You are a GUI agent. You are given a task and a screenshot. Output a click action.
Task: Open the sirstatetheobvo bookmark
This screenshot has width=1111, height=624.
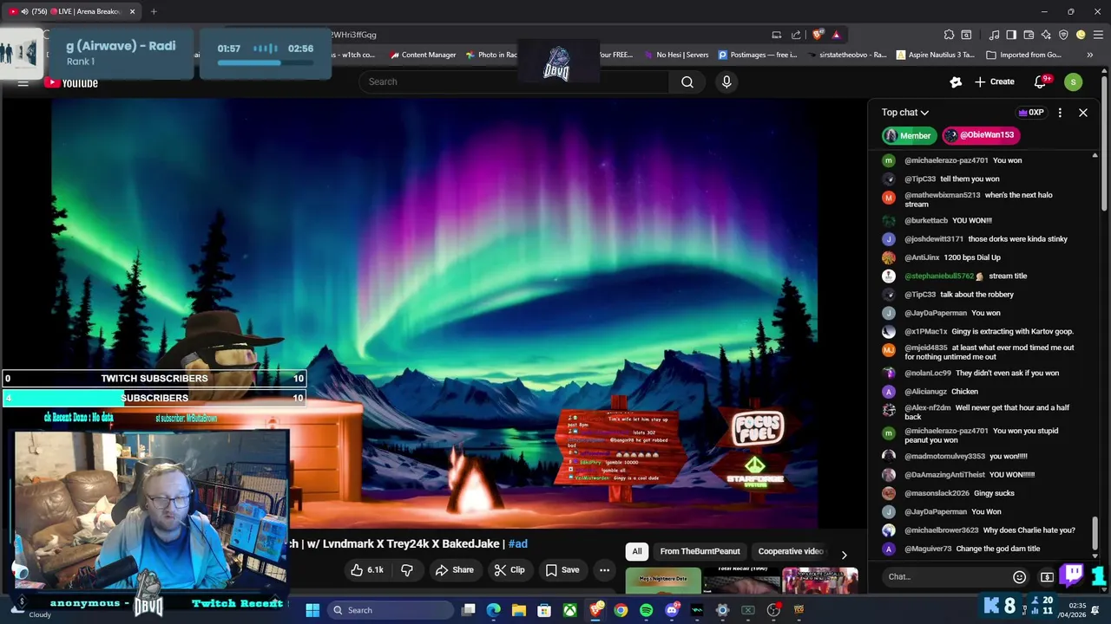pyautogui.click(x=846, y=55)
